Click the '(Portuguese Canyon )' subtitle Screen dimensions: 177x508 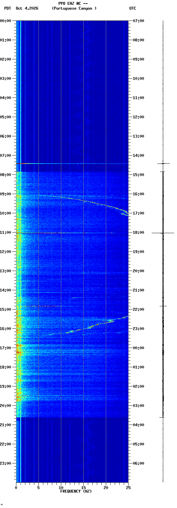(74, 8)
